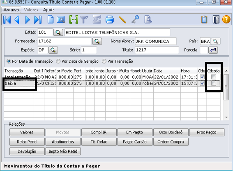This screenshot has height=171, width=233.
Task: Open the search screen magnifier icon
Action: [x=61, y=19]
